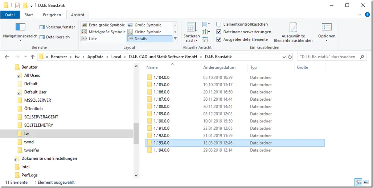Open the Datei menu tab
This screenshot has width=373, height=188.
click(10, 15)
